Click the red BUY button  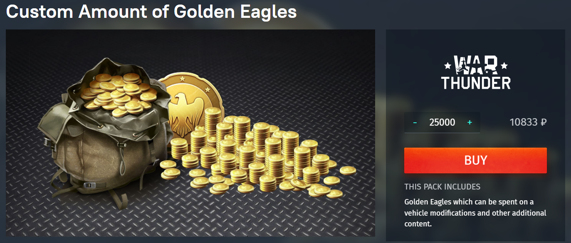coord(475,160)
